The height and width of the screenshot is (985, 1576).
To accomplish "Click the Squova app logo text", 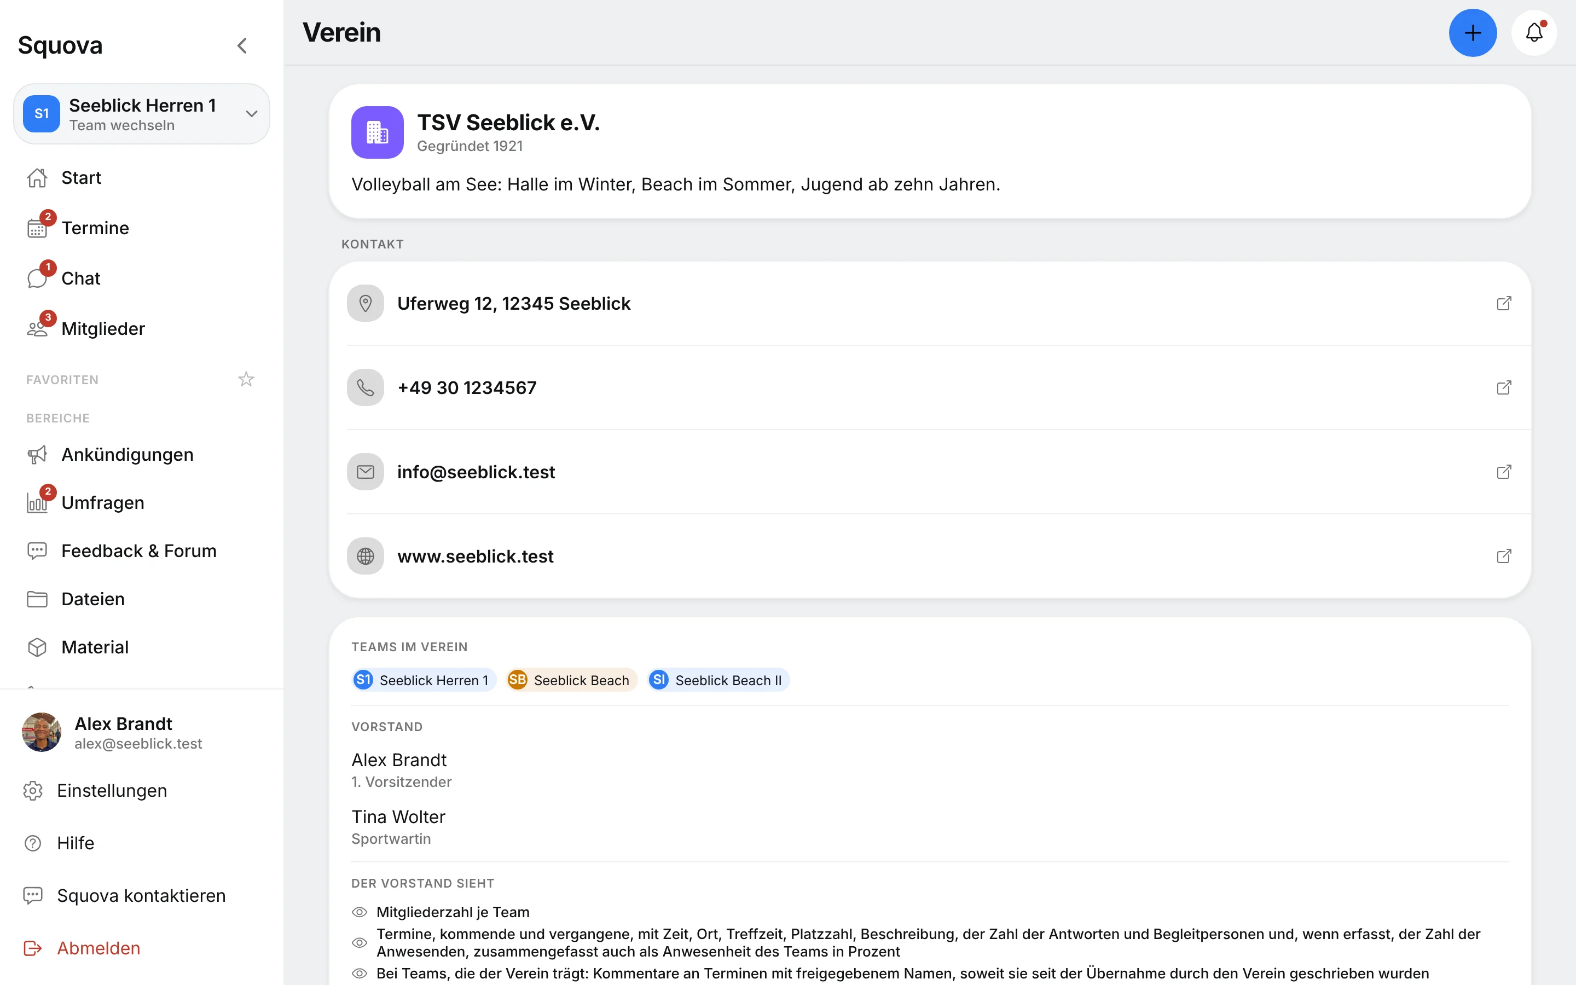I will pyautogui.click(x=60, y=45).
